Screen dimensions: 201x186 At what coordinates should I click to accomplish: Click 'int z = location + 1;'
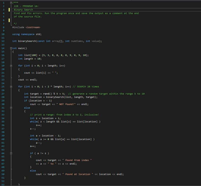point(45,118)
